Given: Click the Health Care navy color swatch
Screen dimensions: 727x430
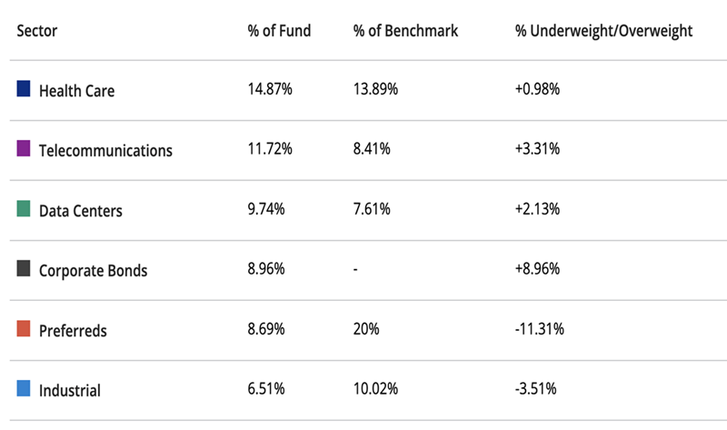Looking at the screenshot, I should click(x=24, y=89).
